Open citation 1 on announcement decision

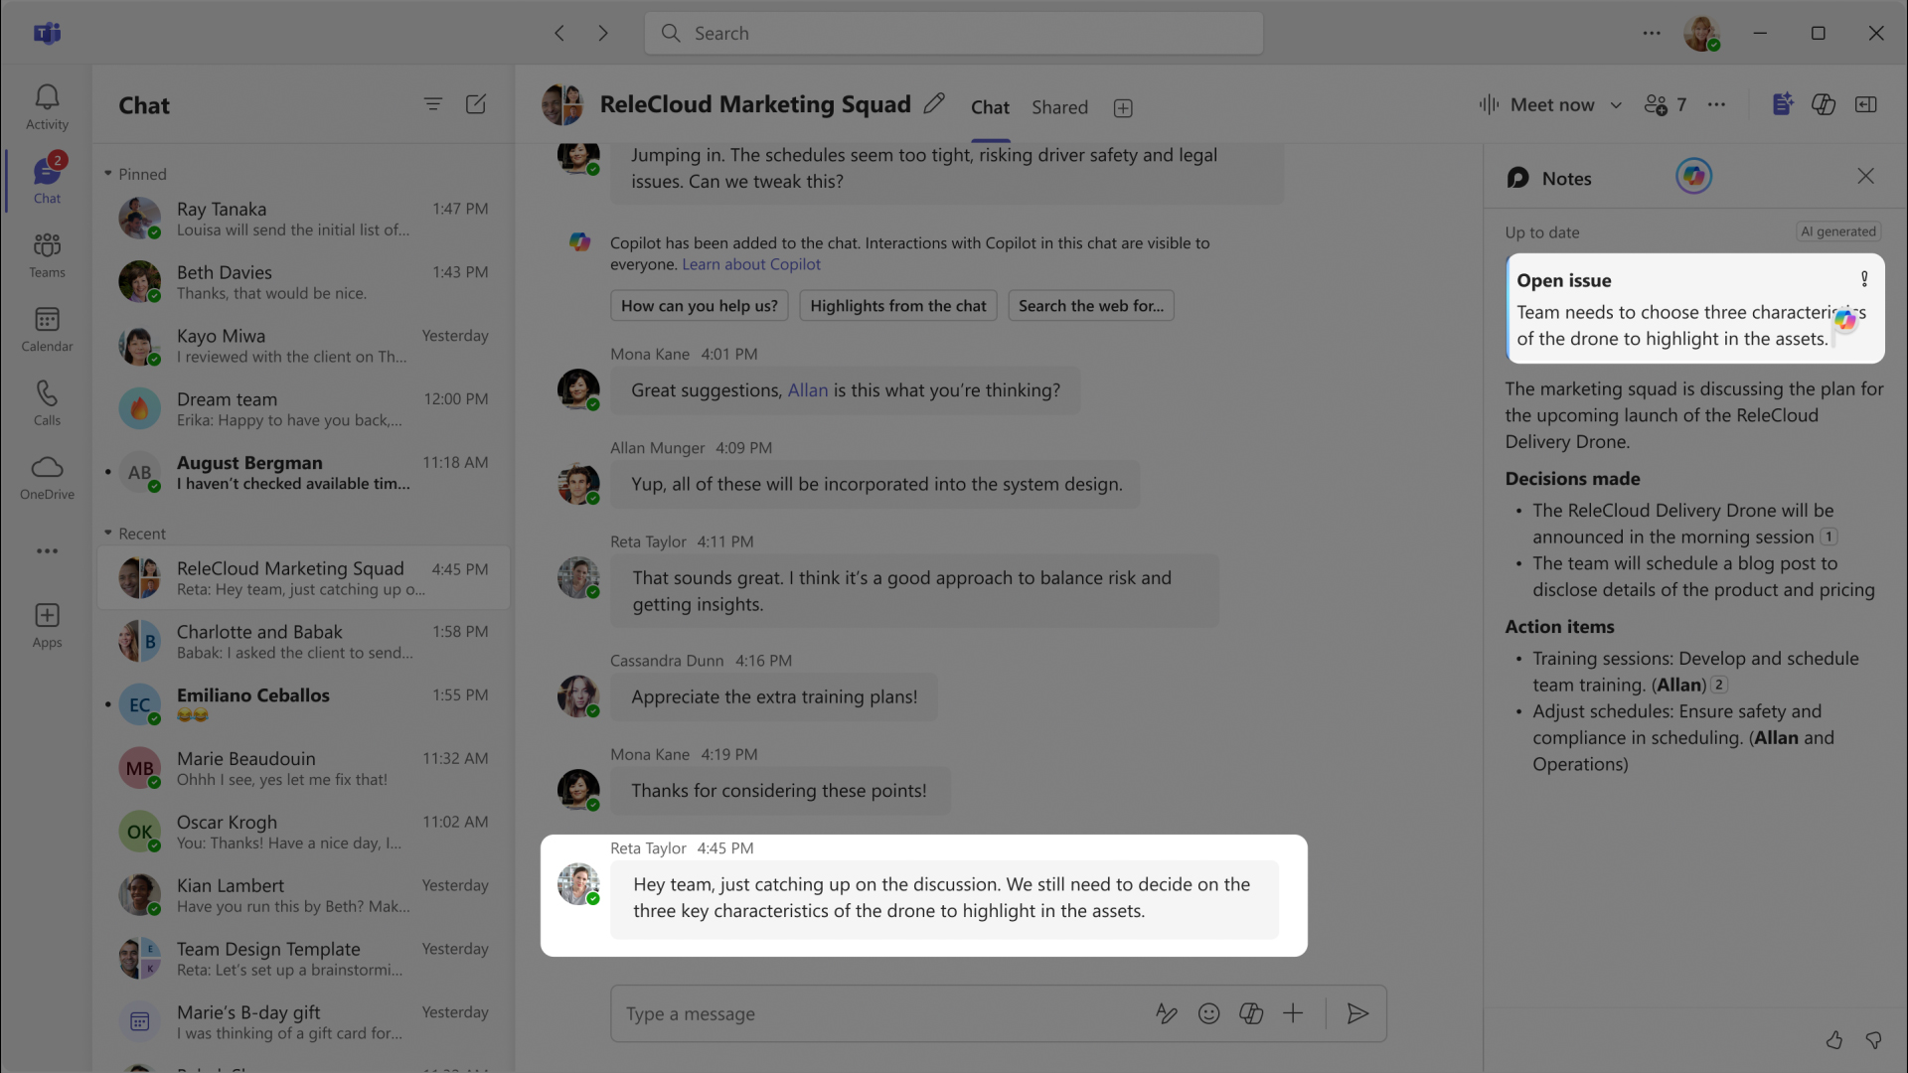click(x=1828, y=537)
